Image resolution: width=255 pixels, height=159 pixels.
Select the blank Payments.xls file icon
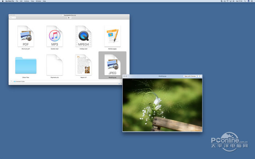[55, 65]
